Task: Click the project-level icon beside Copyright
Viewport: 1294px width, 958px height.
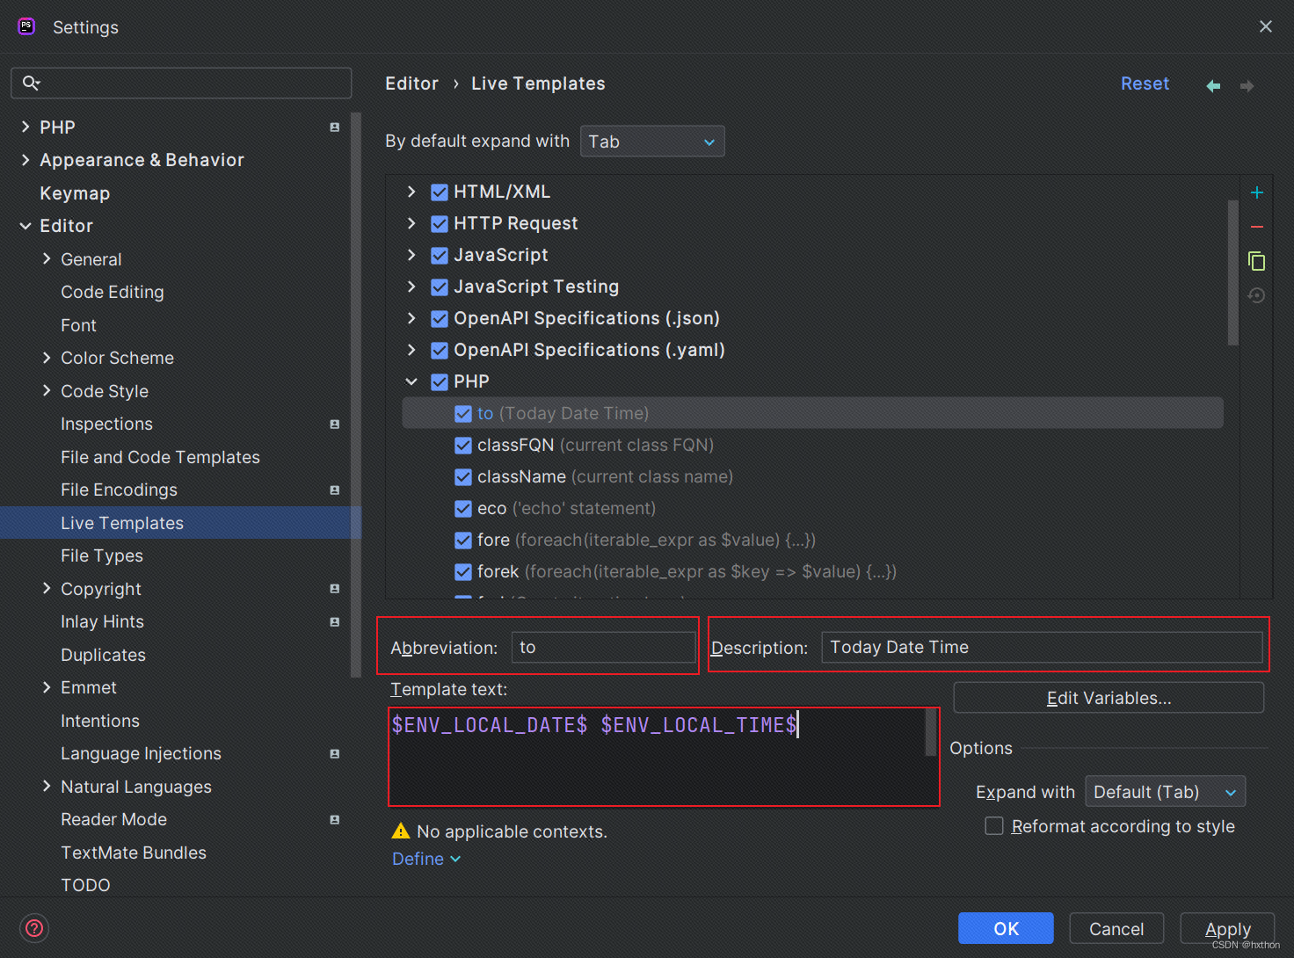Action: pyautogui.click(x=335, y=589)
